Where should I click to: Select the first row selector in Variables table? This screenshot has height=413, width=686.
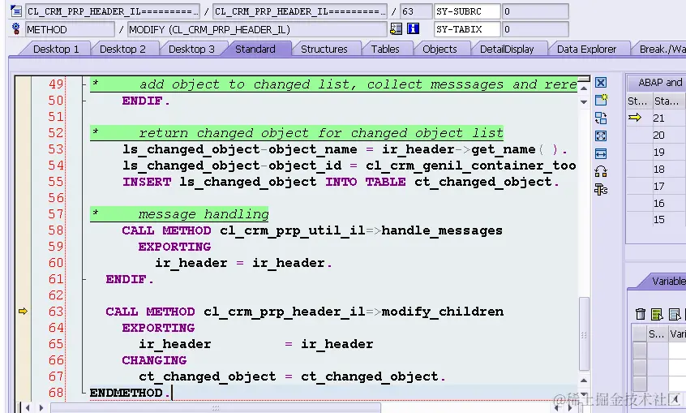(x=640, y=351)
